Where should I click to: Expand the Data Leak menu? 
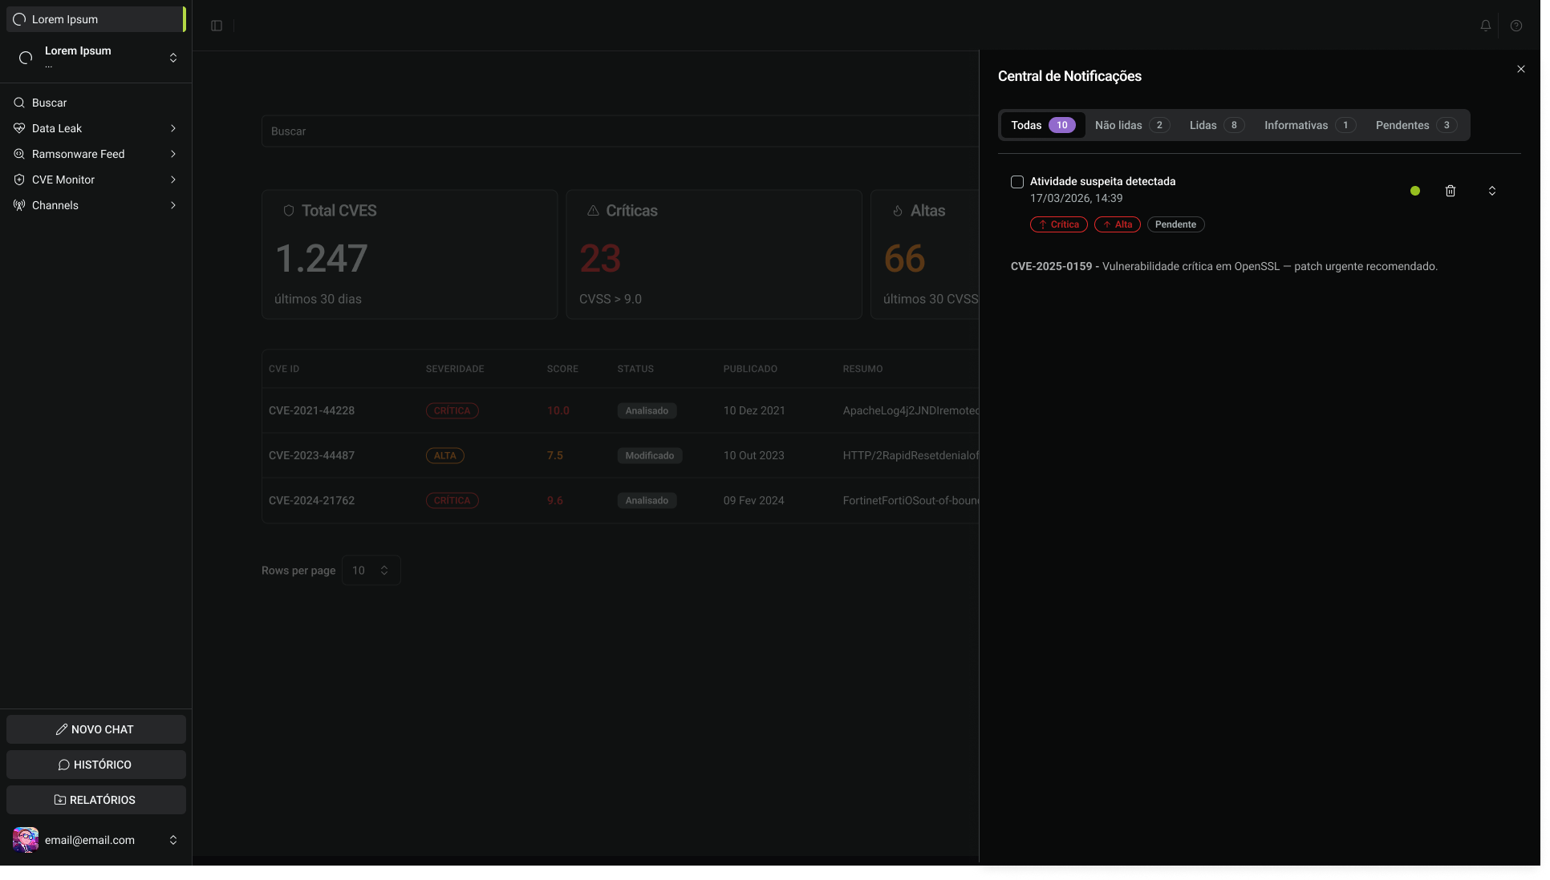95,128
